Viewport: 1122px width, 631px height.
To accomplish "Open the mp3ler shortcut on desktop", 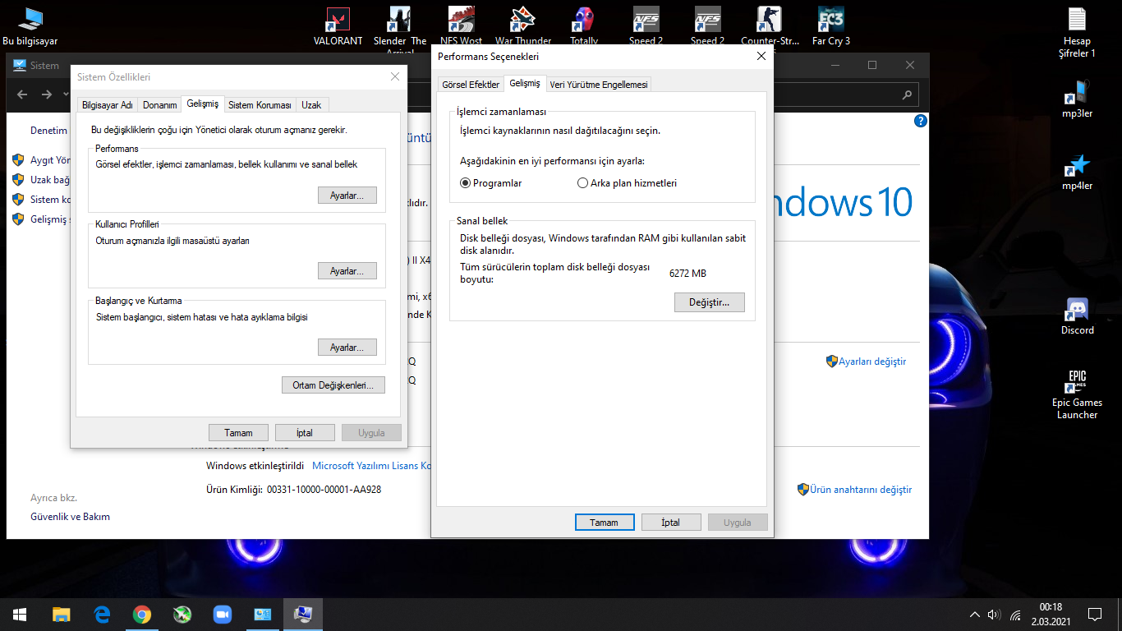I will coord(1077,99).
